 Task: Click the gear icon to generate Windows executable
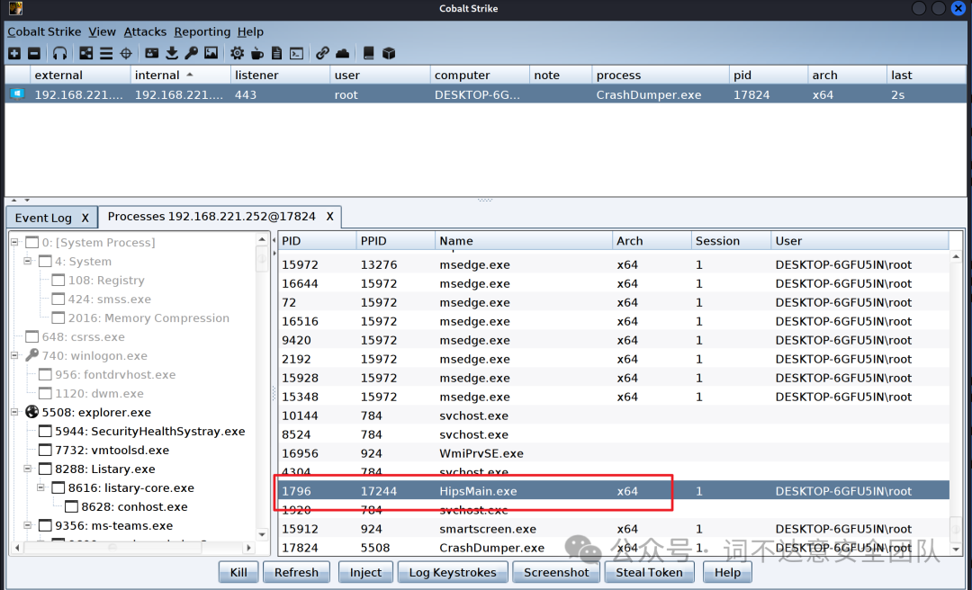click(237, 54)
